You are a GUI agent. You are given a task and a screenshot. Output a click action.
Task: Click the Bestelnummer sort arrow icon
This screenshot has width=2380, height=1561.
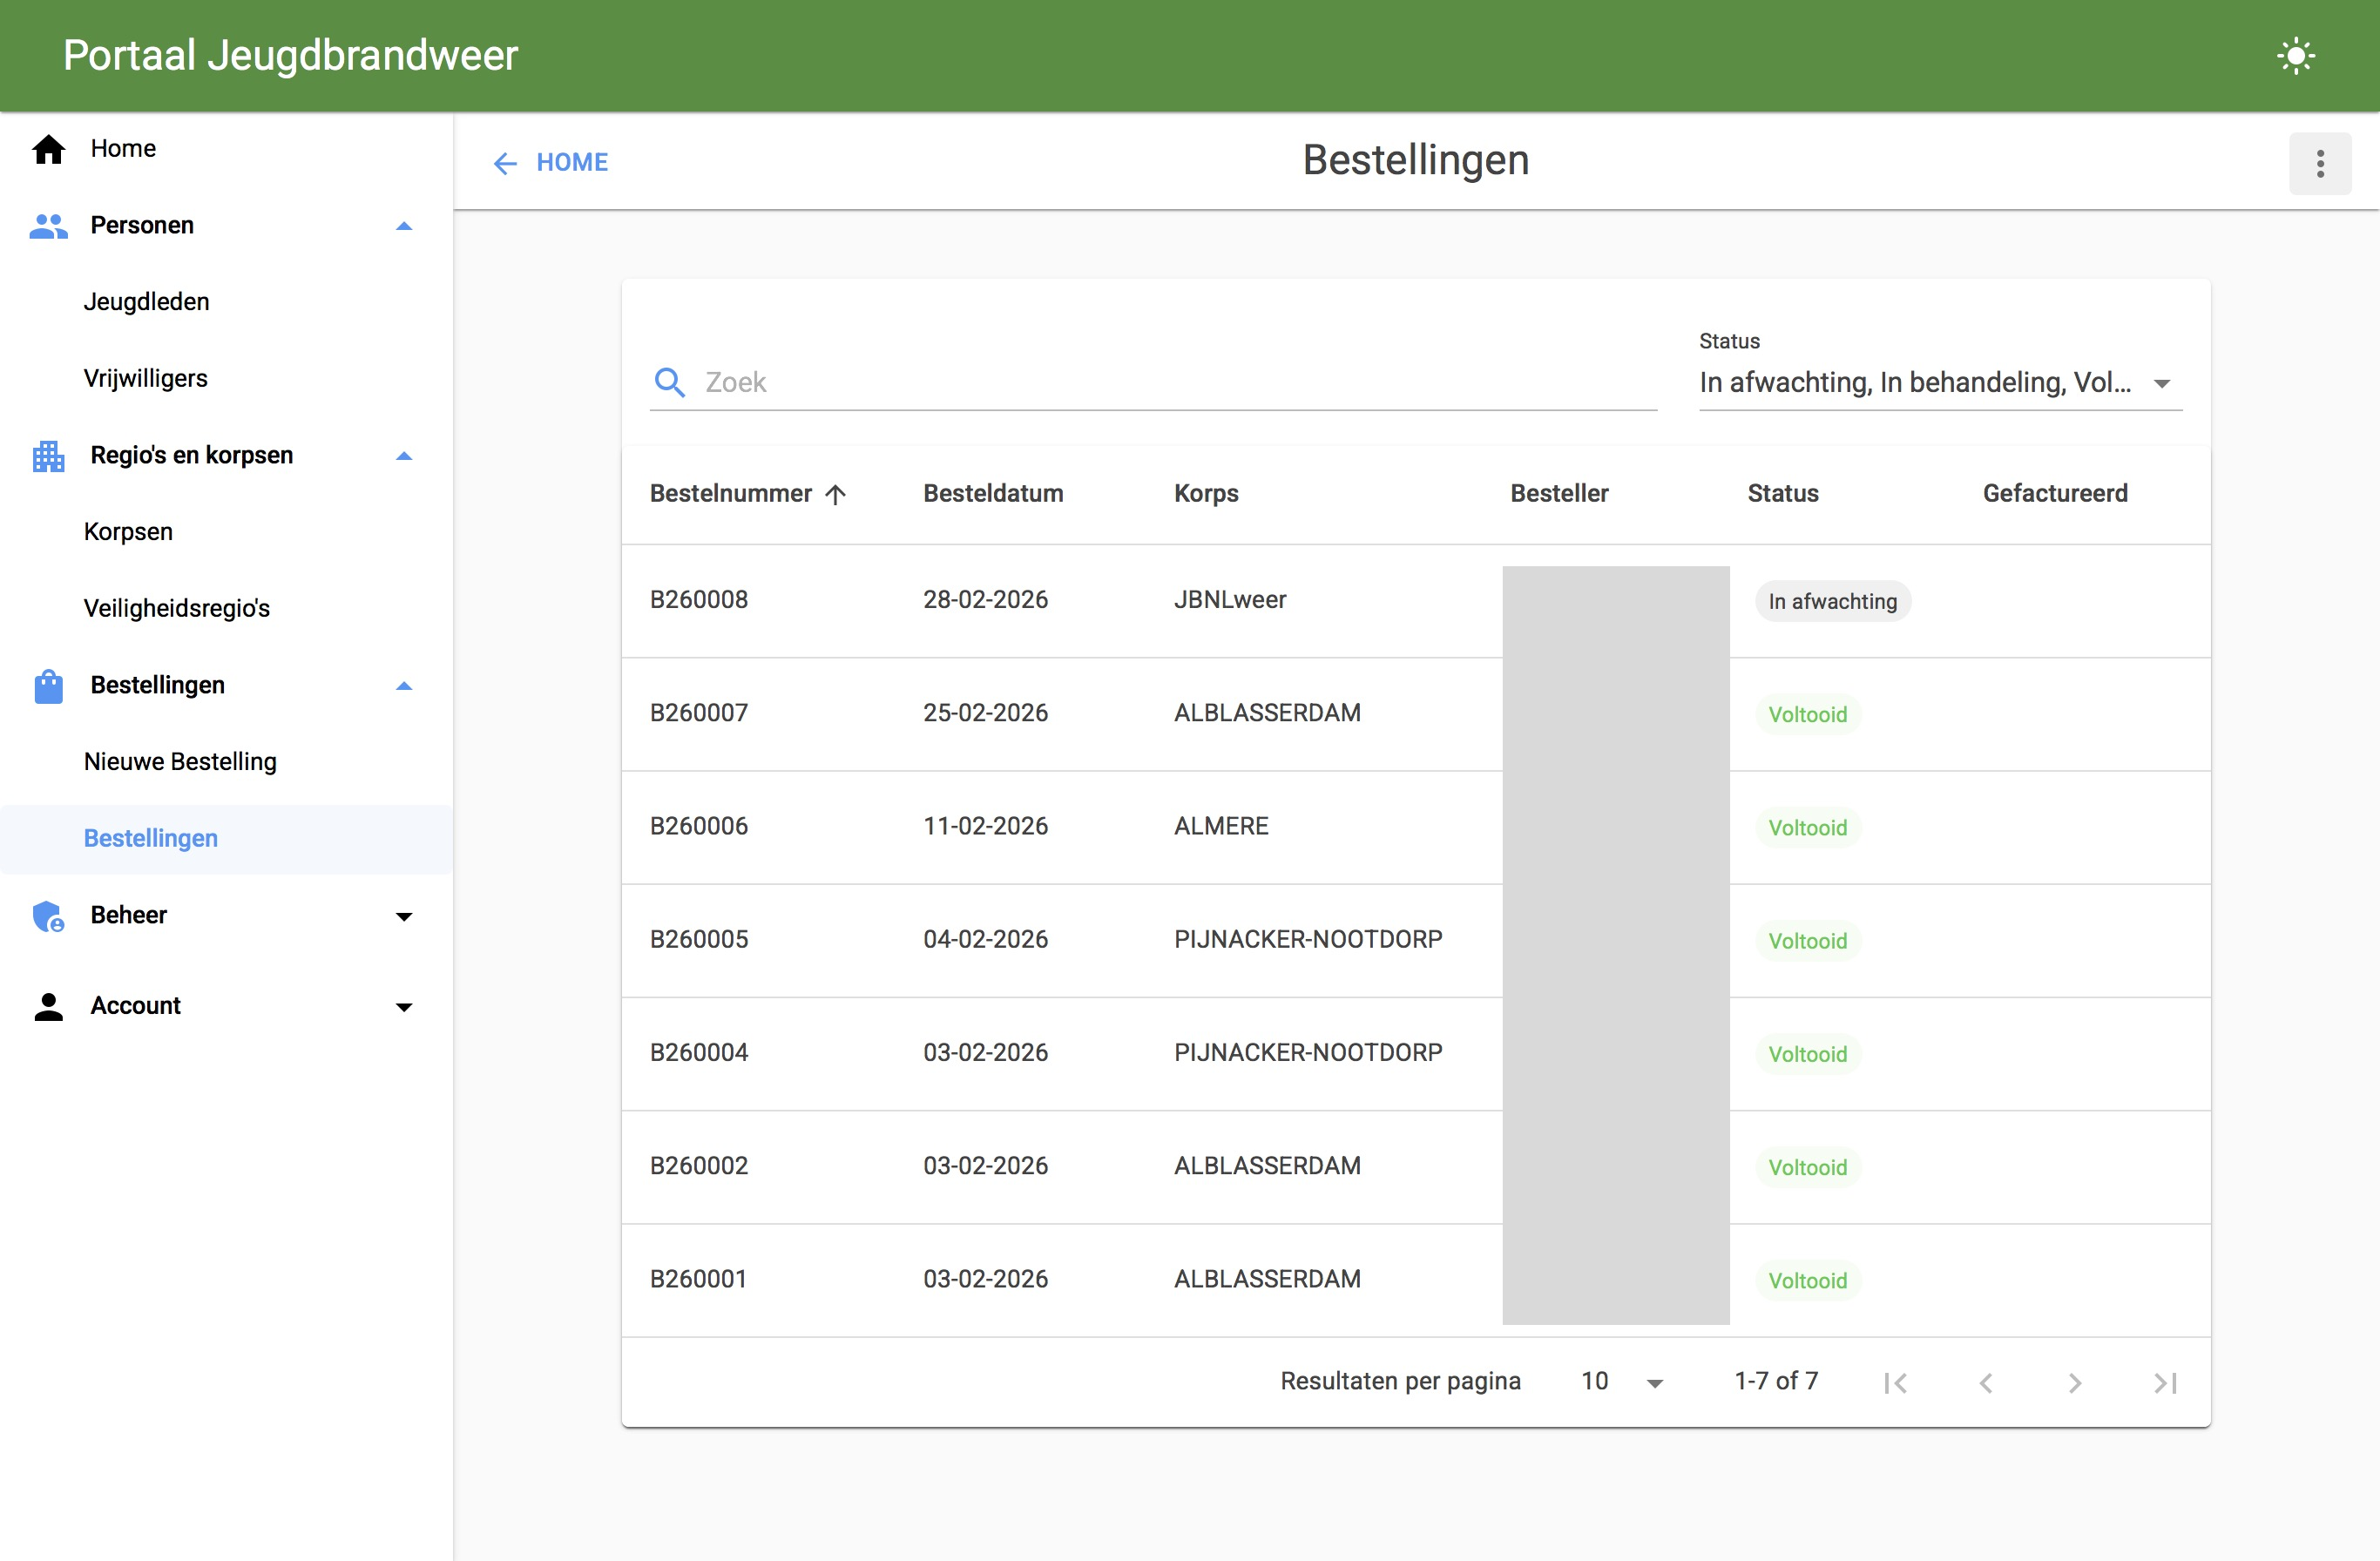pos(836,494)
